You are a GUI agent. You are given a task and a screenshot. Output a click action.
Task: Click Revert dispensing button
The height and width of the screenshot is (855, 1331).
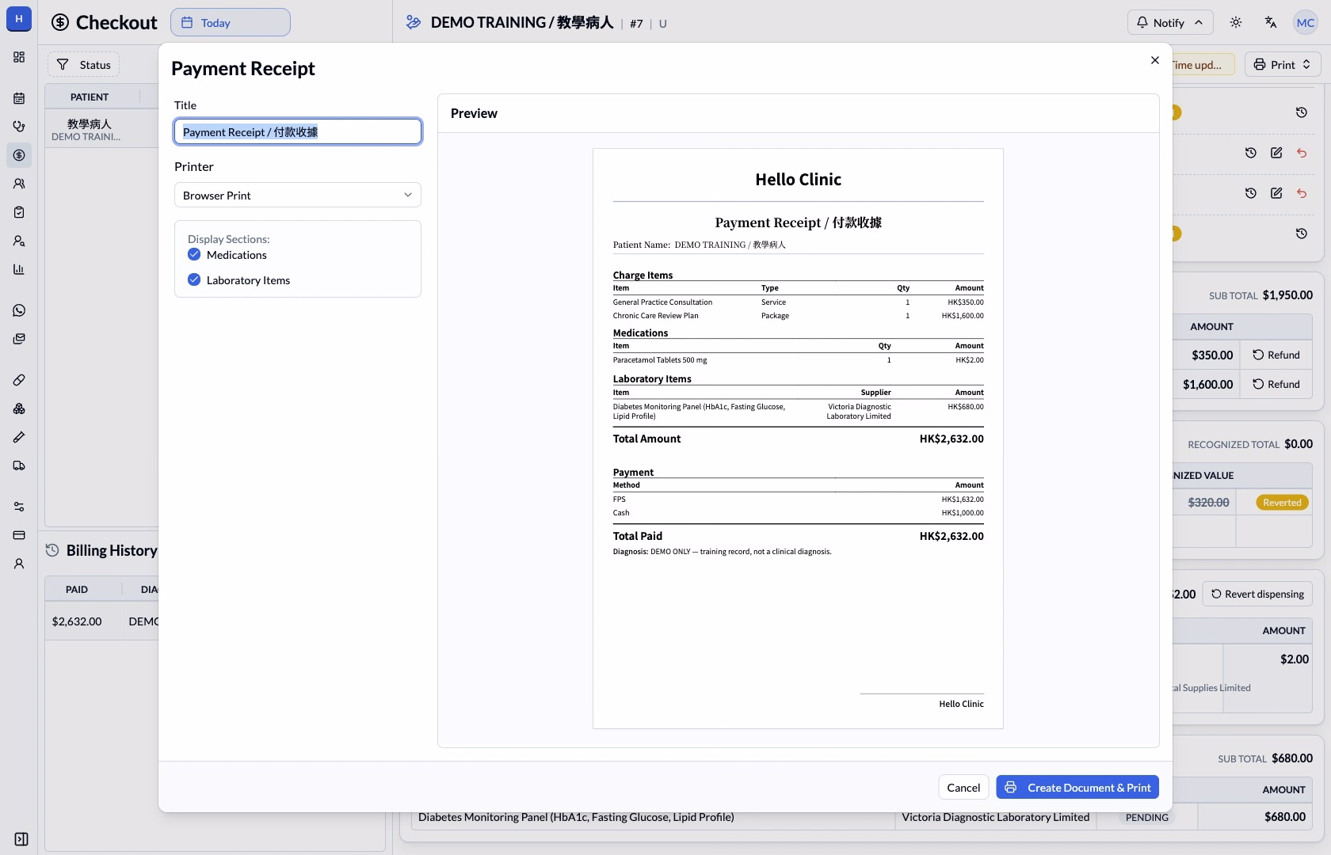(1257, 594)
